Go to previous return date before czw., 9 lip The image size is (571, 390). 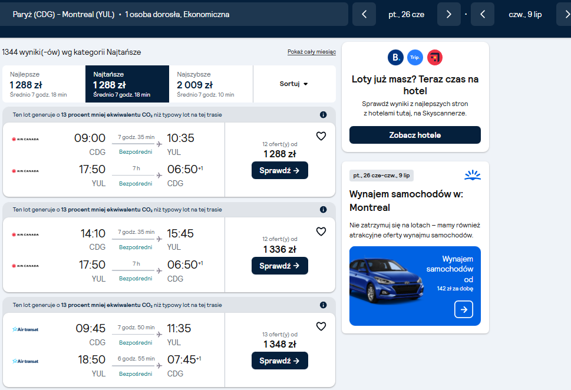coord(483,14)
